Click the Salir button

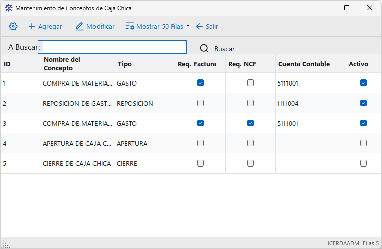207,26
